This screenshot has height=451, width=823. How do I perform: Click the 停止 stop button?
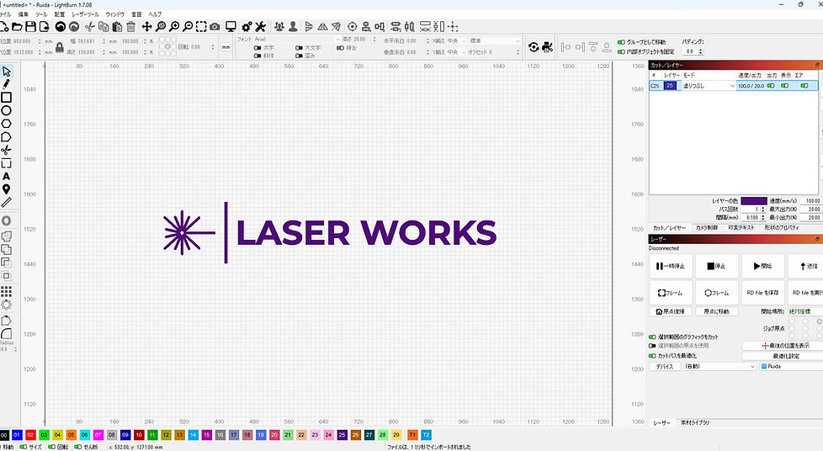[717, 266]
